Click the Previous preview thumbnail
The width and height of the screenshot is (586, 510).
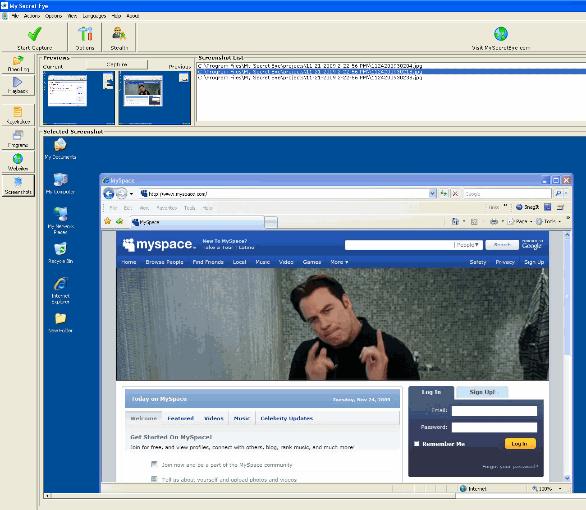[x=155, y=98]
